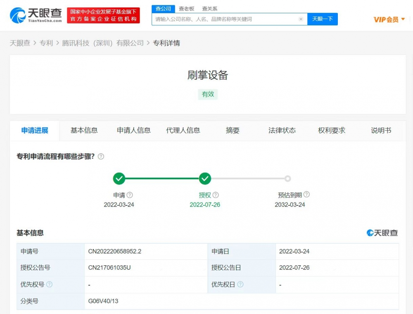413x314 pixels.
Task: Click the grey circle marker for 预估到期
Action: coord(287,178)
